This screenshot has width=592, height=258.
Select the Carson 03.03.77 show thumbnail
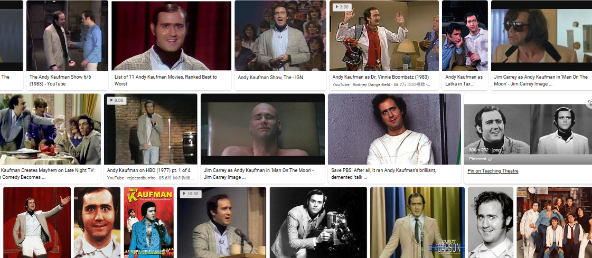point(417,223)
